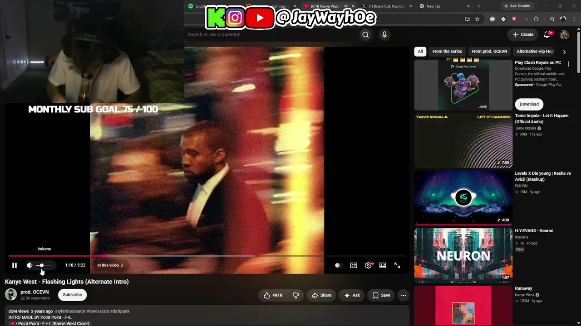The width and height of the screenshot is (581, 326).
Task: Seek using the red video progress bar
Action: point(207,256)
